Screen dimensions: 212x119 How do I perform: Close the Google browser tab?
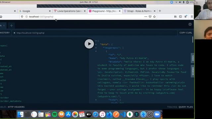tap(50, 11)
